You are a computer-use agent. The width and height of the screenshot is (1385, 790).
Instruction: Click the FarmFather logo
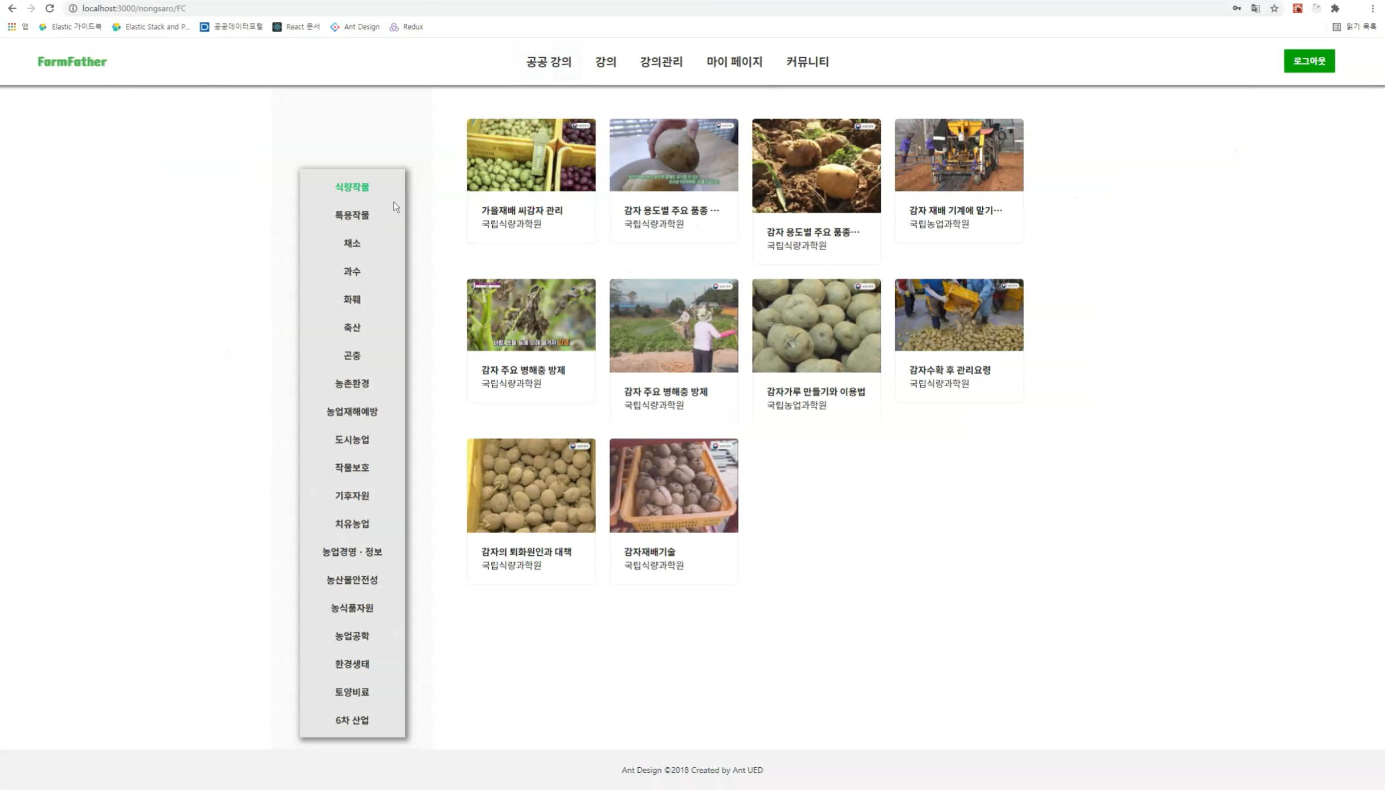(72, 62)
